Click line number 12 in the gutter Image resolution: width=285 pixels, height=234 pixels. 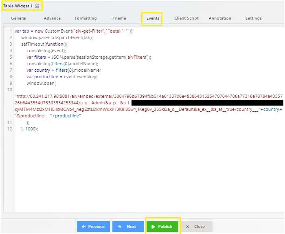tap(10, 129)
